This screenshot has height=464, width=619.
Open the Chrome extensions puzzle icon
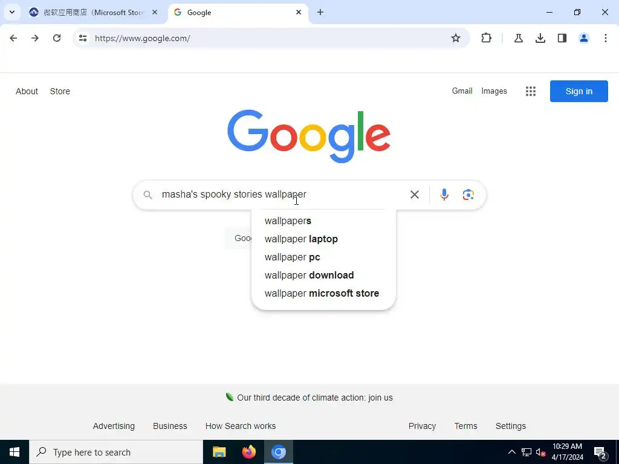tap(487, 38)
